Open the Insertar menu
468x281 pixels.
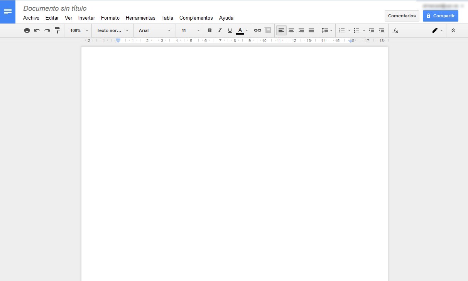coord(86,18)
